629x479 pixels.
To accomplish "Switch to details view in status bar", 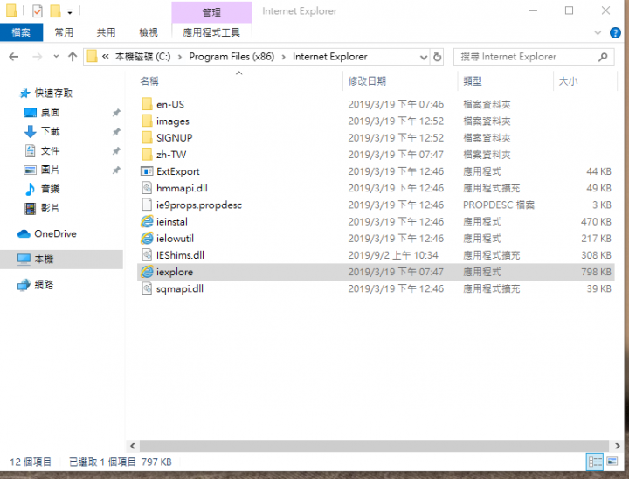I will [x=595, y=462].
